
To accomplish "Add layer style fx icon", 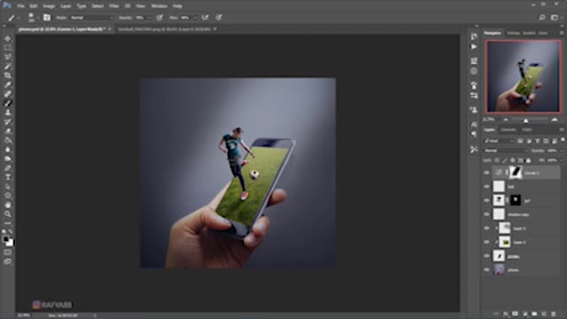I will [x=506, y=314].
